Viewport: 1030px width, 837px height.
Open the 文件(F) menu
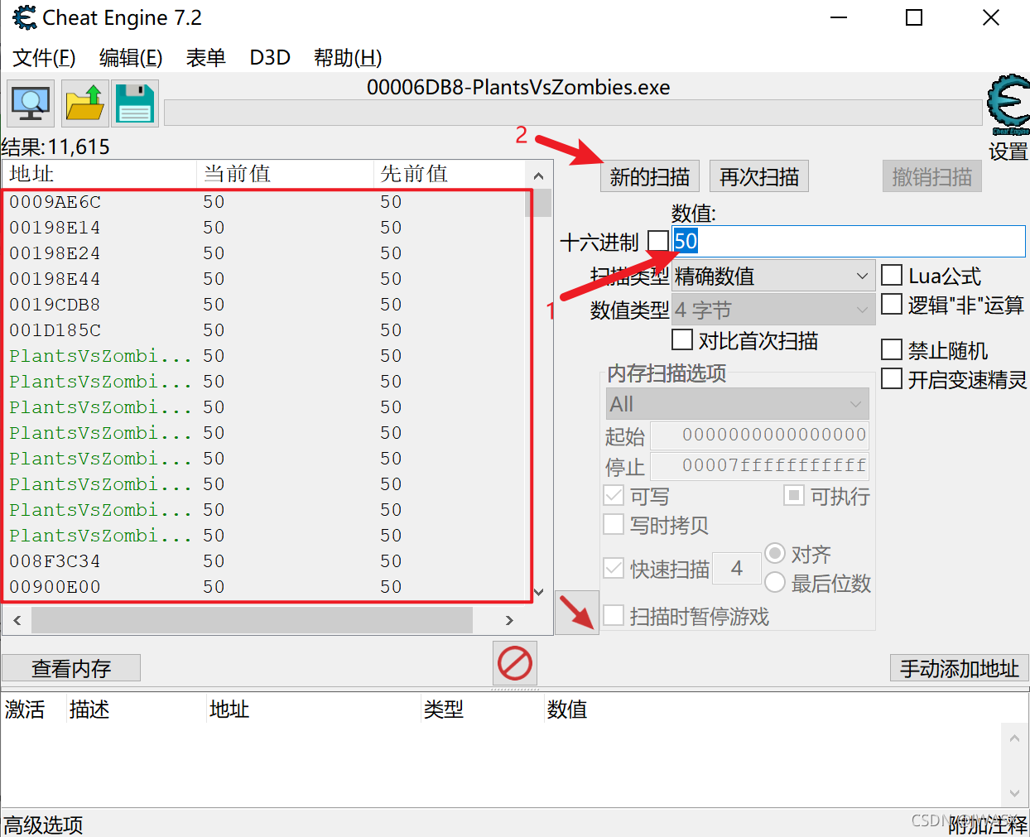click(44, 58)
